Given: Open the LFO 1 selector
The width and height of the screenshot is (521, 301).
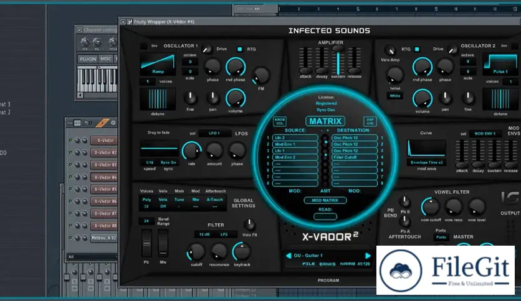Looking at the screenshot, I should click(x=214, y=133).
